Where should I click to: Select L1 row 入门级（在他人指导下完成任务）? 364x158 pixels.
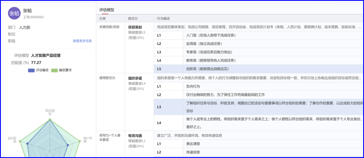[x=259, y=36]
